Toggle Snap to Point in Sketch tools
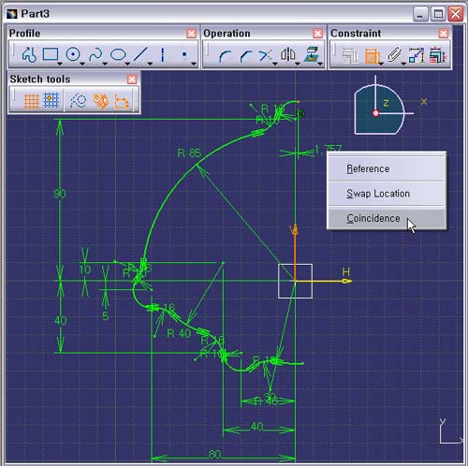Screen dimensions: 468x466 (x=51, y=100)
